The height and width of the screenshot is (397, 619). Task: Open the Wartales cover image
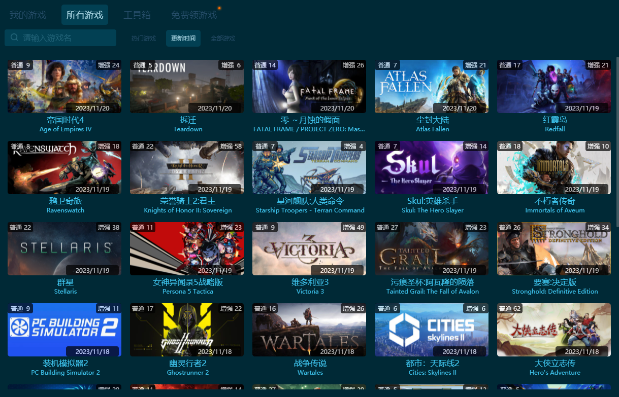pyautogui.click(x=309, y=330)
